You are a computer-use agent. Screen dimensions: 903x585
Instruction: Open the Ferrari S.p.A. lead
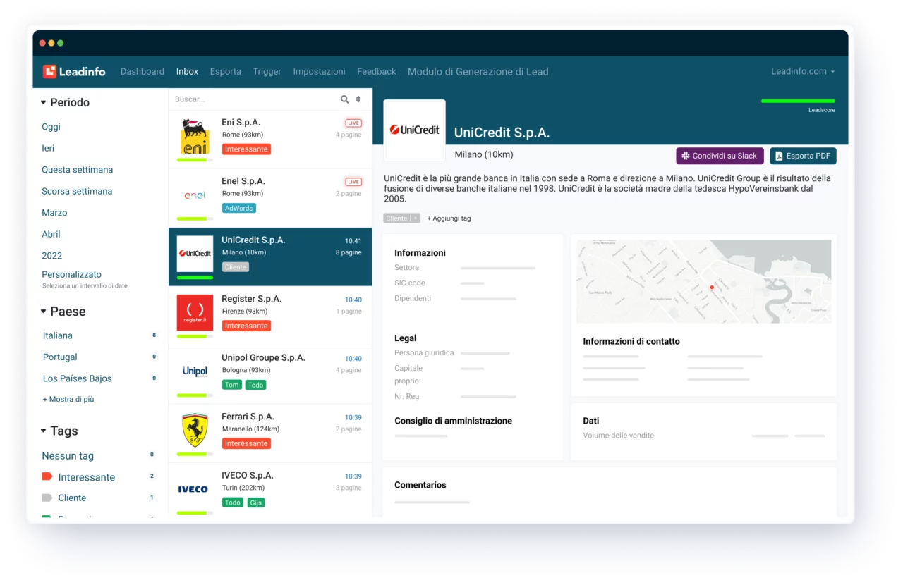pyautogui.click(x=270, y=433)
